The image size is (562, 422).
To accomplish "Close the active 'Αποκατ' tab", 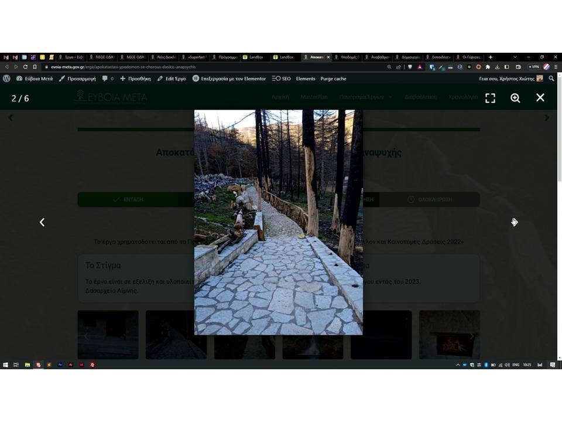I will 328,57.
